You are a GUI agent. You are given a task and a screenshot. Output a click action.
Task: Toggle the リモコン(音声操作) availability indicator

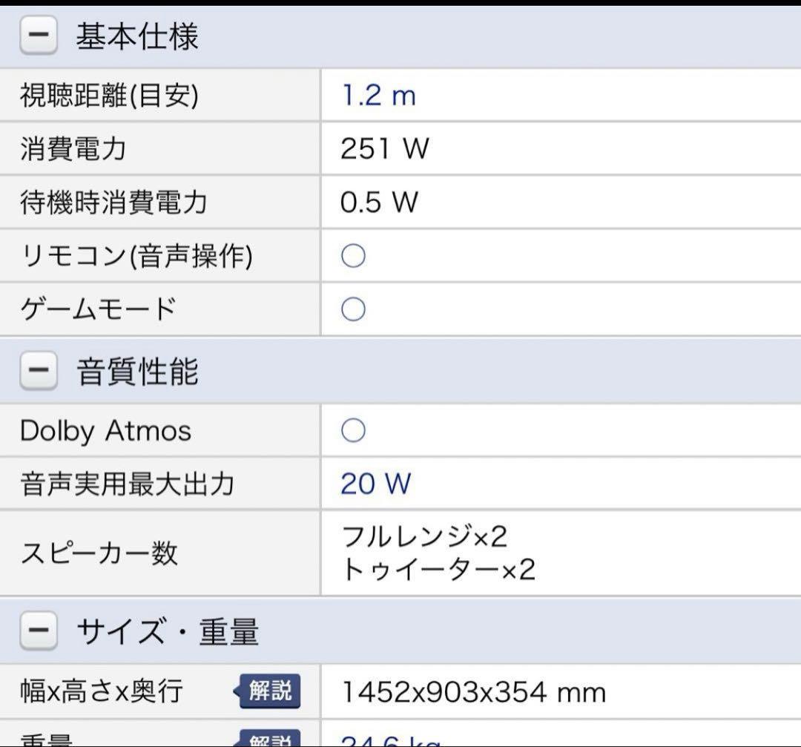354,255
